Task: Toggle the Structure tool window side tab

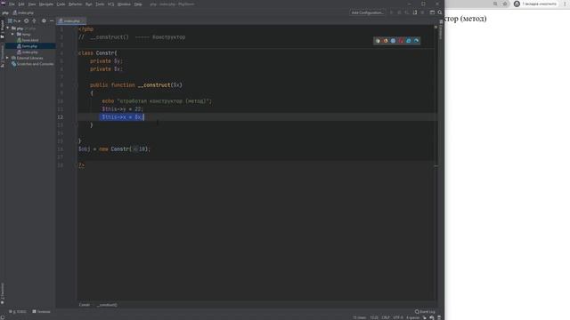Action: coord(3,56)
